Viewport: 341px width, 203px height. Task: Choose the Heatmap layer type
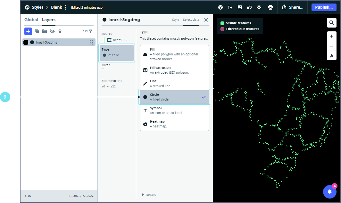tap(174, 124)
